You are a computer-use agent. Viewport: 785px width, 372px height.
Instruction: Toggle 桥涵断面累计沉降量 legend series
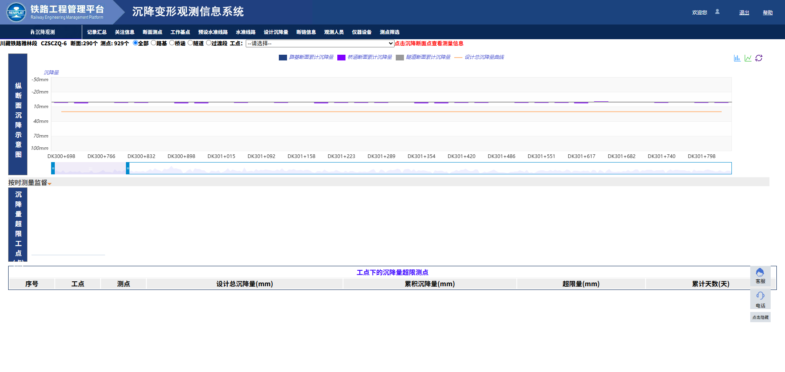point(365,57)
